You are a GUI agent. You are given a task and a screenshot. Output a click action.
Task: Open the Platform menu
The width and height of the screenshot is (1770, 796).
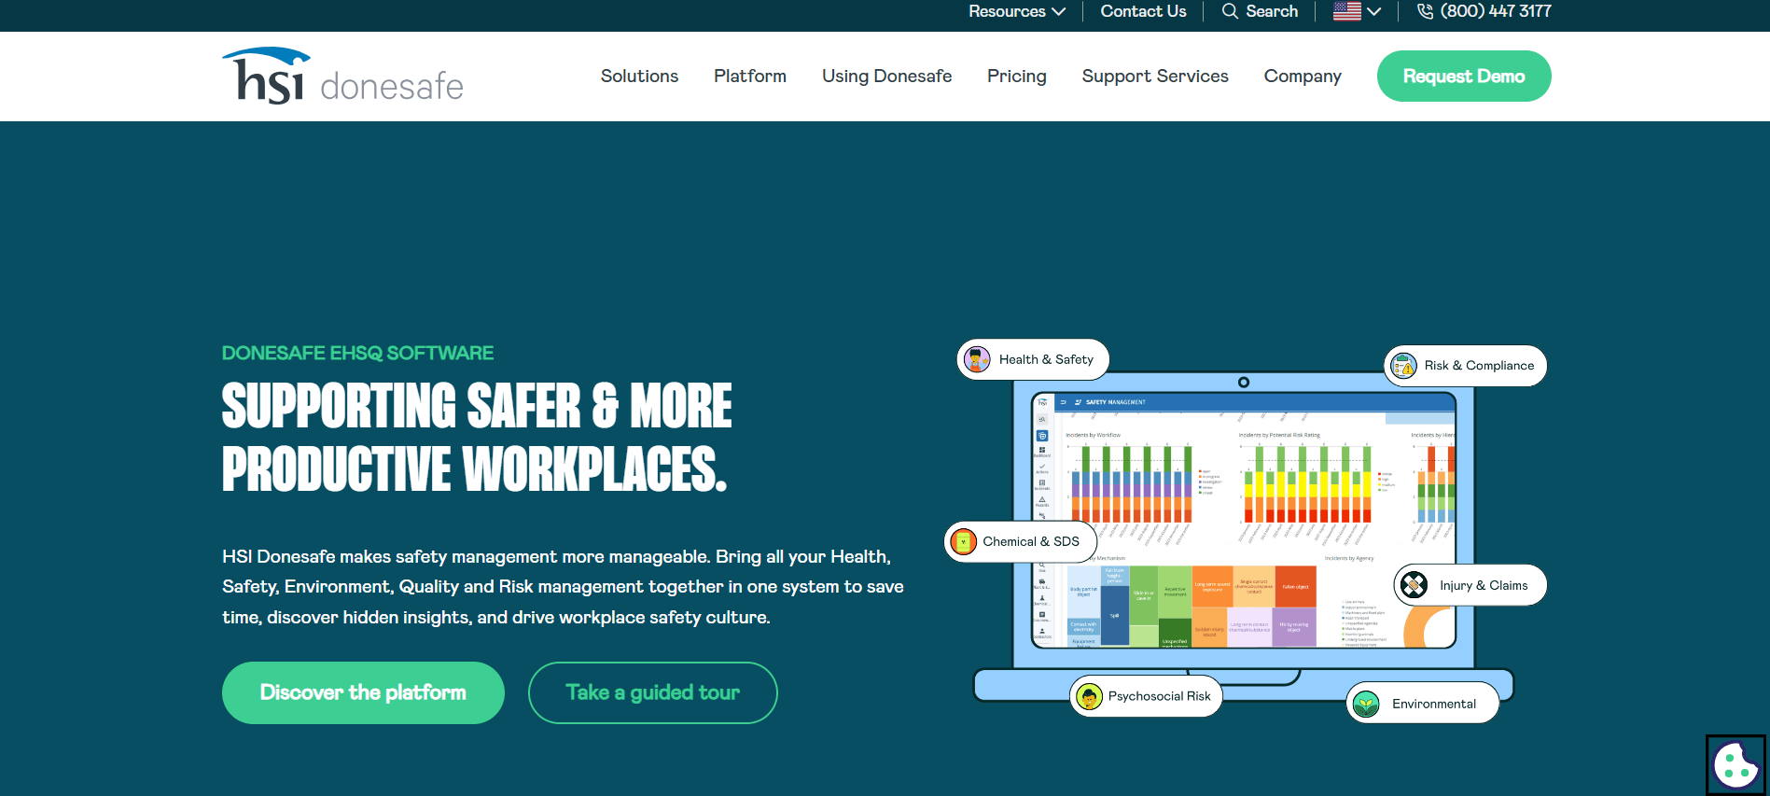click(750, 76)
